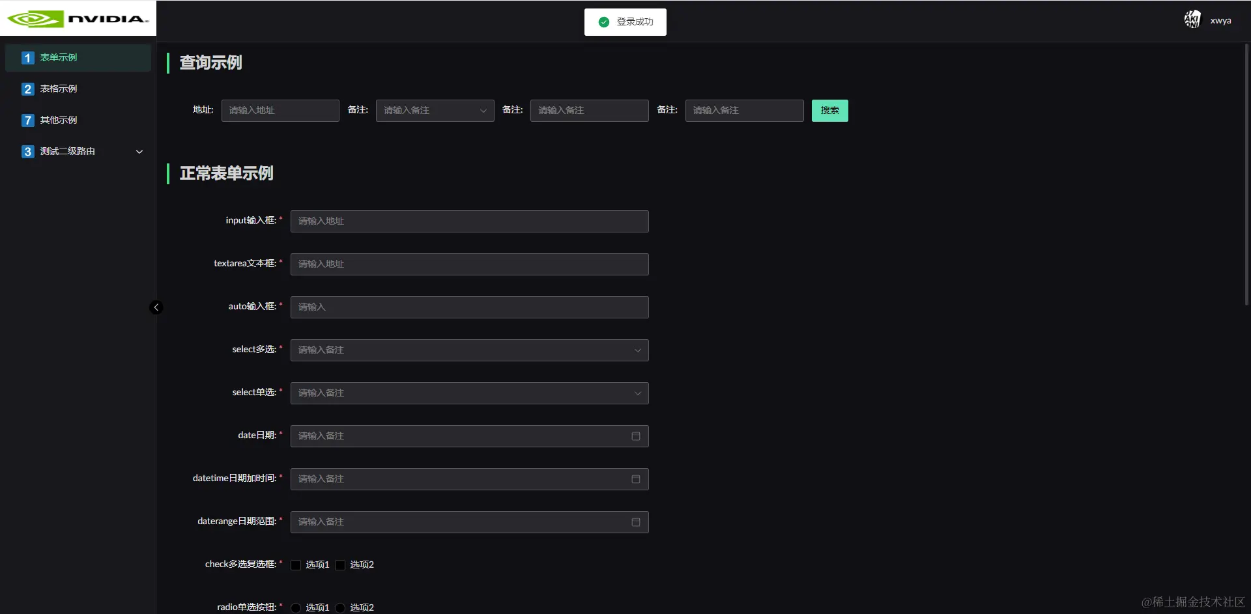This screenshot has width=1251, height=614.
Task: Click the 登录成功 notification toast
Action: click(625, 22)
